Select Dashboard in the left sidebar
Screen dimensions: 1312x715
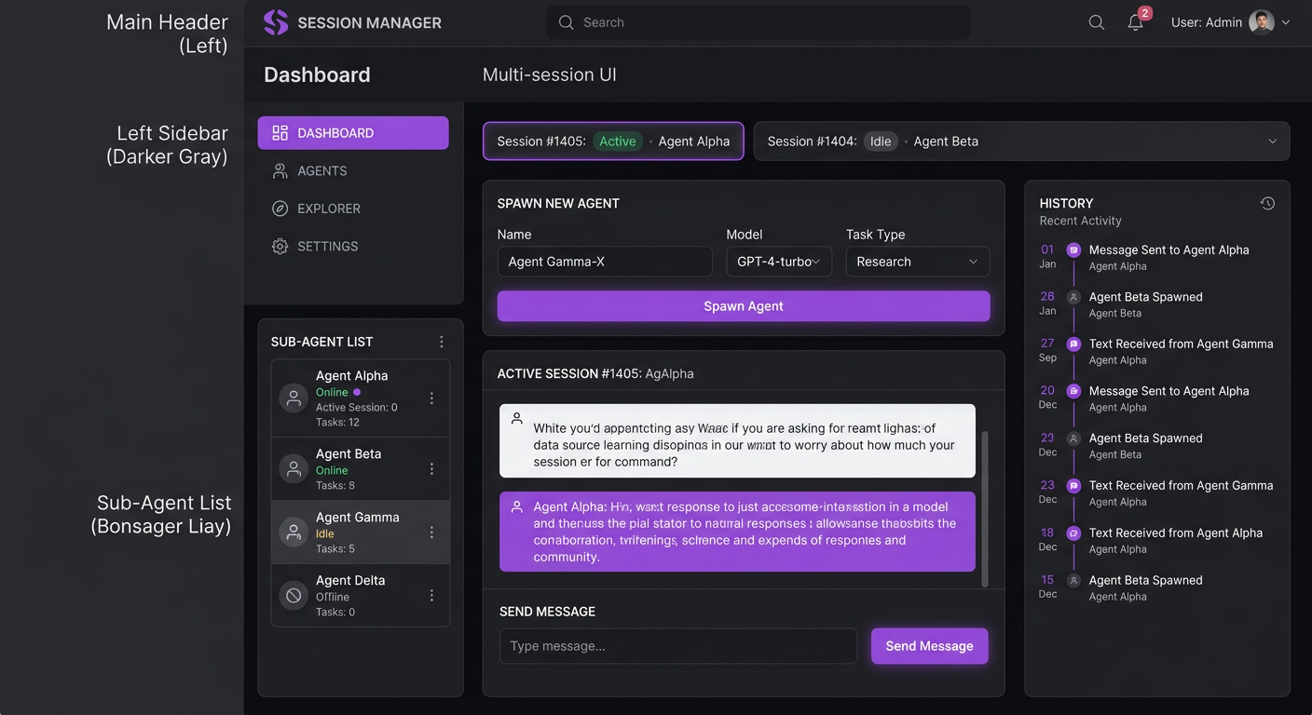click(x=353, y=133)
